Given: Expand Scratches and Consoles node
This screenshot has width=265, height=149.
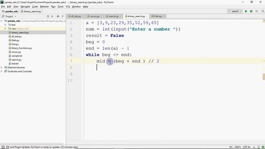Looking at the screenshot, I should point(2,71).
